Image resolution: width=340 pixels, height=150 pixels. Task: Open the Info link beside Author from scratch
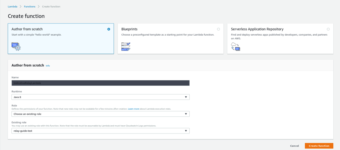(x=48, y=65)
